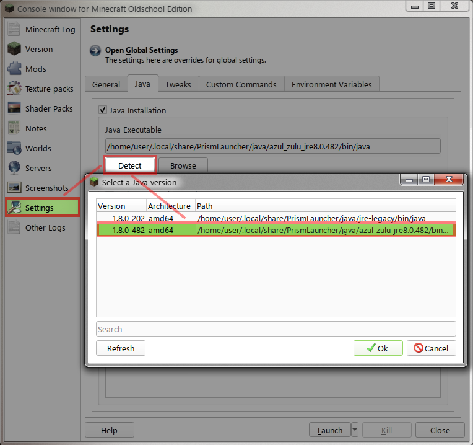Screen dimensions: 473x445
Task: Click the Detect button
Action: pos(130,165)
